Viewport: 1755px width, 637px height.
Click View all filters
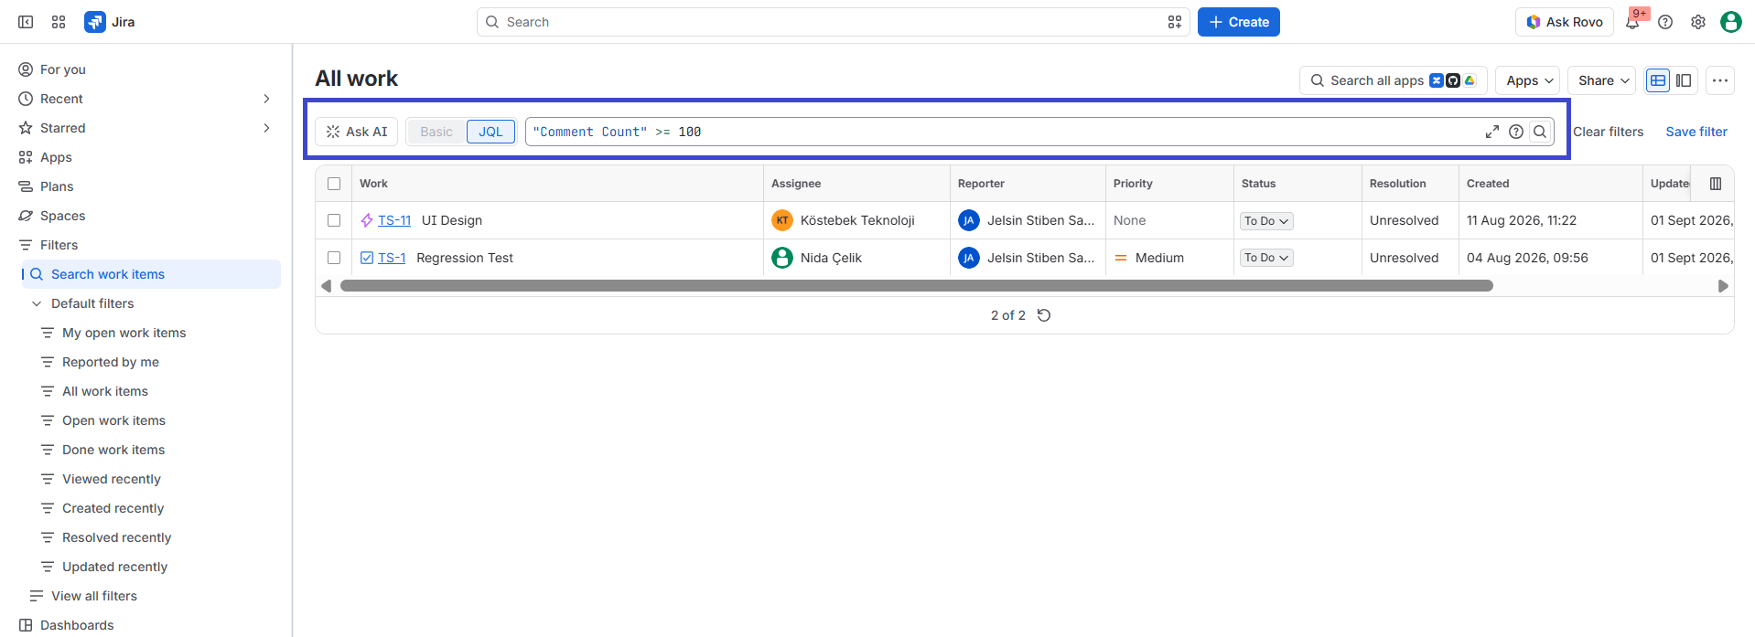(x=93, y=596)
